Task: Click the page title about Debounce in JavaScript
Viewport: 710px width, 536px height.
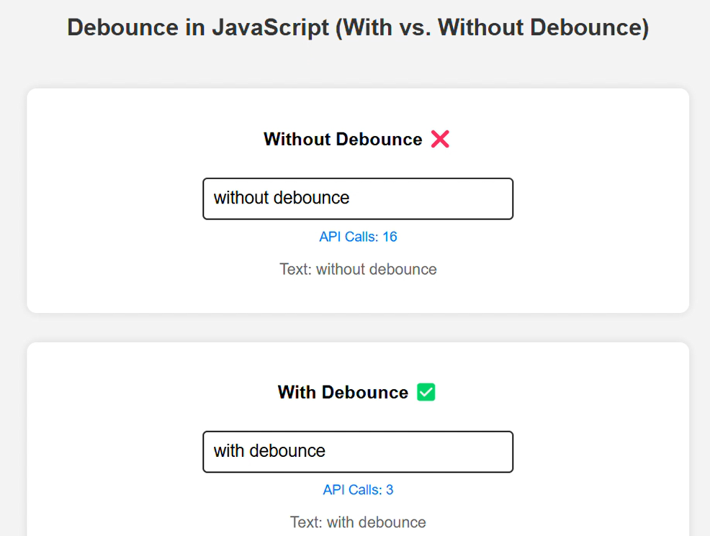Action: pyautogui.click(x=358, y=27)
